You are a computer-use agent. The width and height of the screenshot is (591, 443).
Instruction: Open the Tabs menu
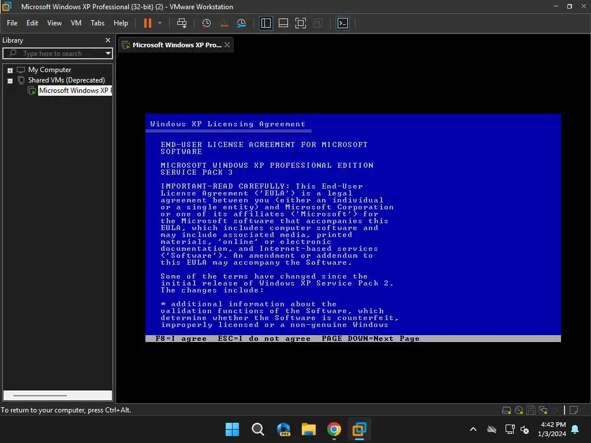(x=97, y=23)
